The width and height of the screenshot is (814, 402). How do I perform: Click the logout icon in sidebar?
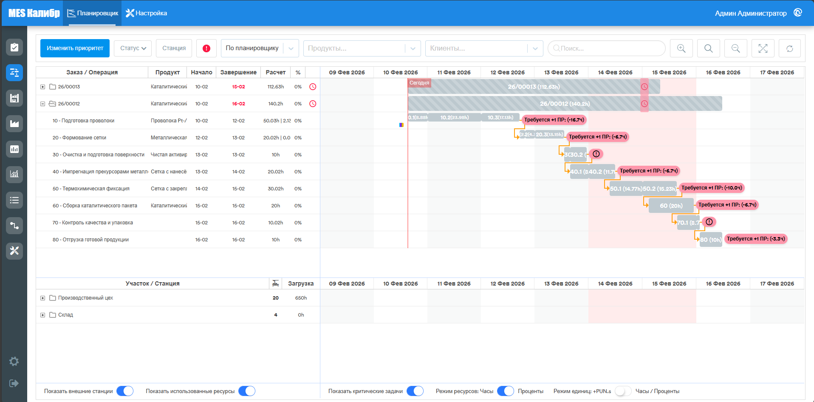[14, 383]
